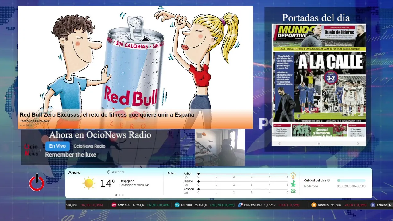This screenshot has width=393, height=221.
Task: Click the sun weather icon
Action: tap(89, 183)
